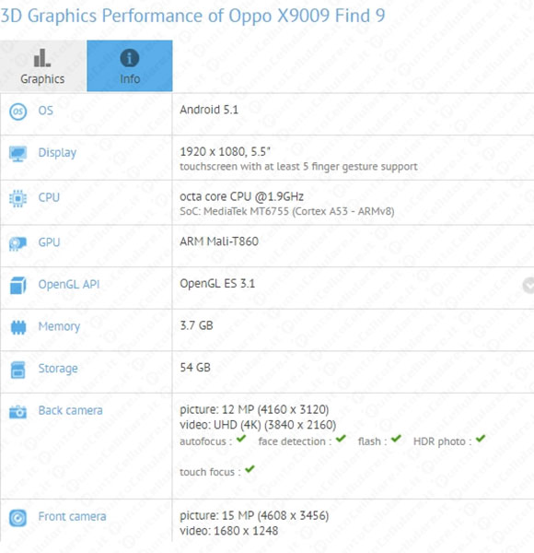534x553 pixels.
Task: Click the OpenGL ES 3.1 value
Action: (x=217, y=284)
